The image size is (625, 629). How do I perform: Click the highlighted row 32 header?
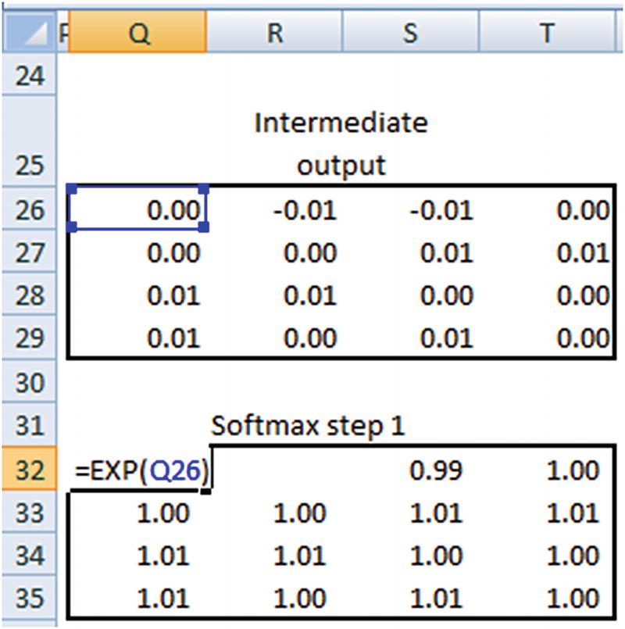28,470
